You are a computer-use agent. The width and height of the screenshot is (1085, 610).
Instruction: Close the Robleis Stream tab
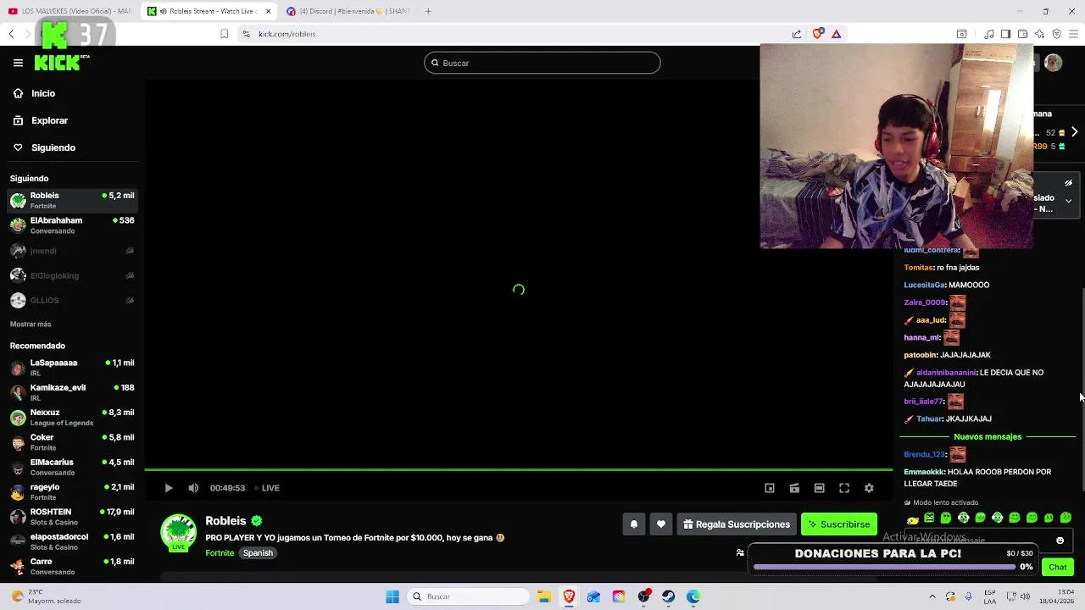click(269, 11)
